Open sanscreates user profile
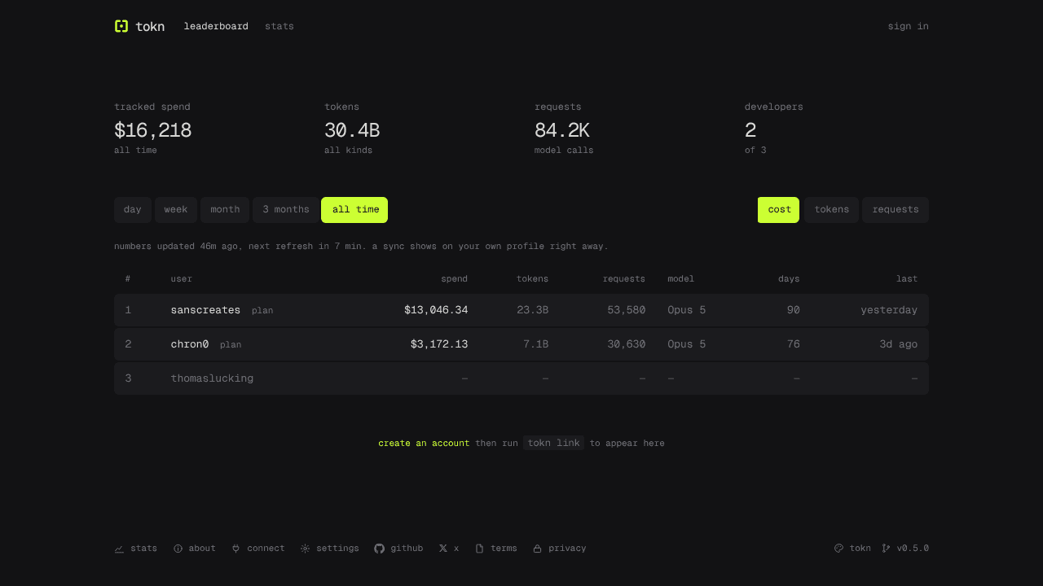Image resolution: width=1043 pixels, height=586 pixels. click(205, 310)
